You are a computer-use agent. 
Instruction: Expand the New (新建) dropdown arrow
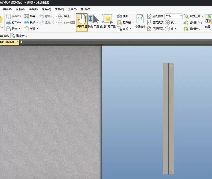37,29
